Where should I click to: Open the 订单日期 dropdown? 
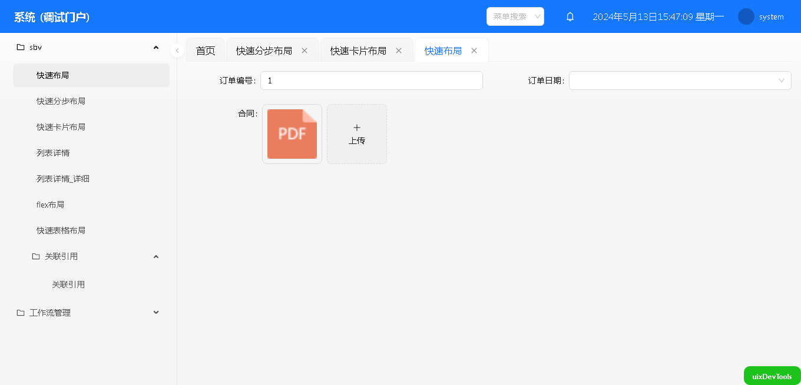point(680,81)
